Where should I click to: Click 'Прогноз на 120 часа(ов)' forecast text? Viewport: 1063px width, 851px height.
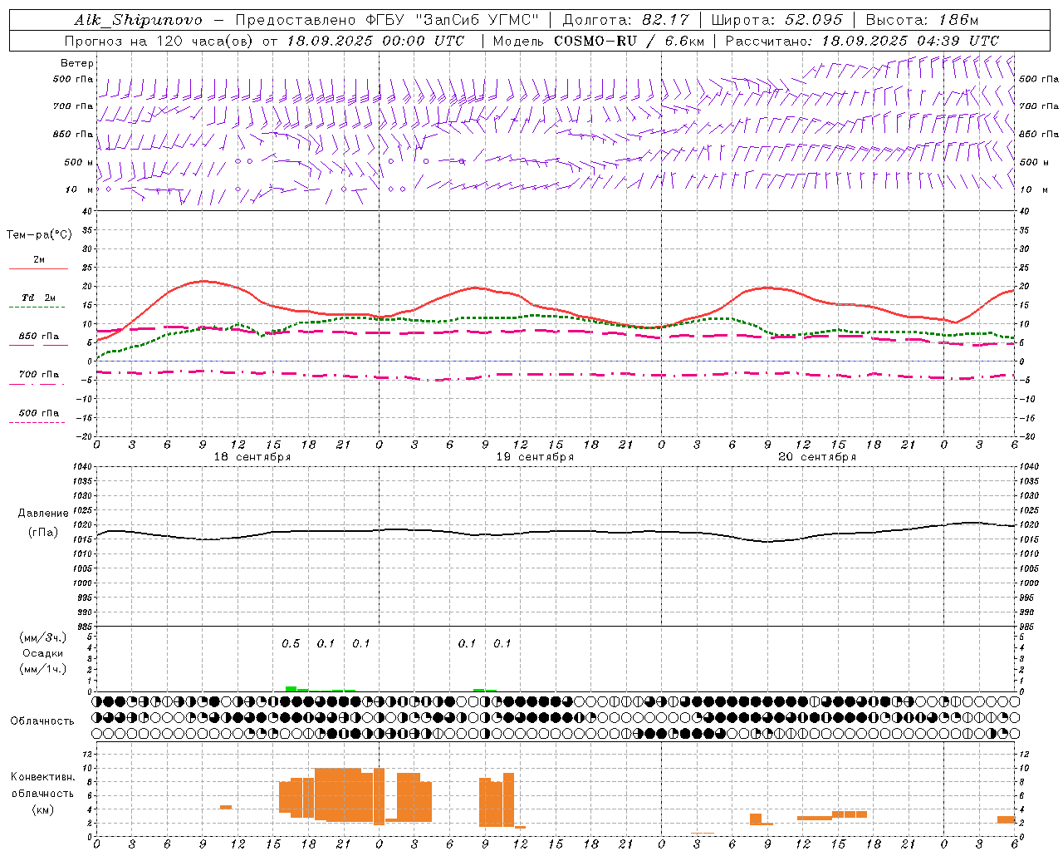159,41
